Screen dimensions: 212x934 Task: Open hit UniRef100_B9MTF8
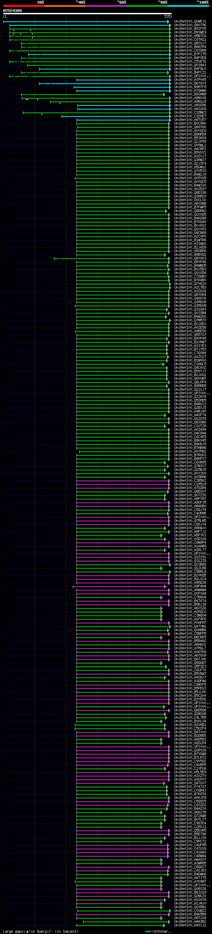point(190,87)
